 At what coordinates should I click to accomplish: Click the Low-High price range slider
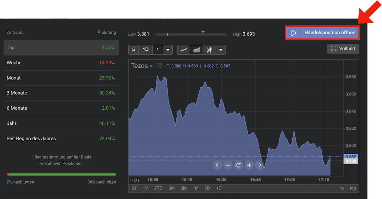tap(191, 34)
